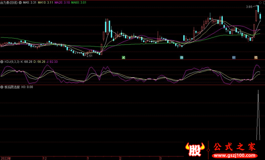Click the orange 稳 marker icon

tap(256, 57)
